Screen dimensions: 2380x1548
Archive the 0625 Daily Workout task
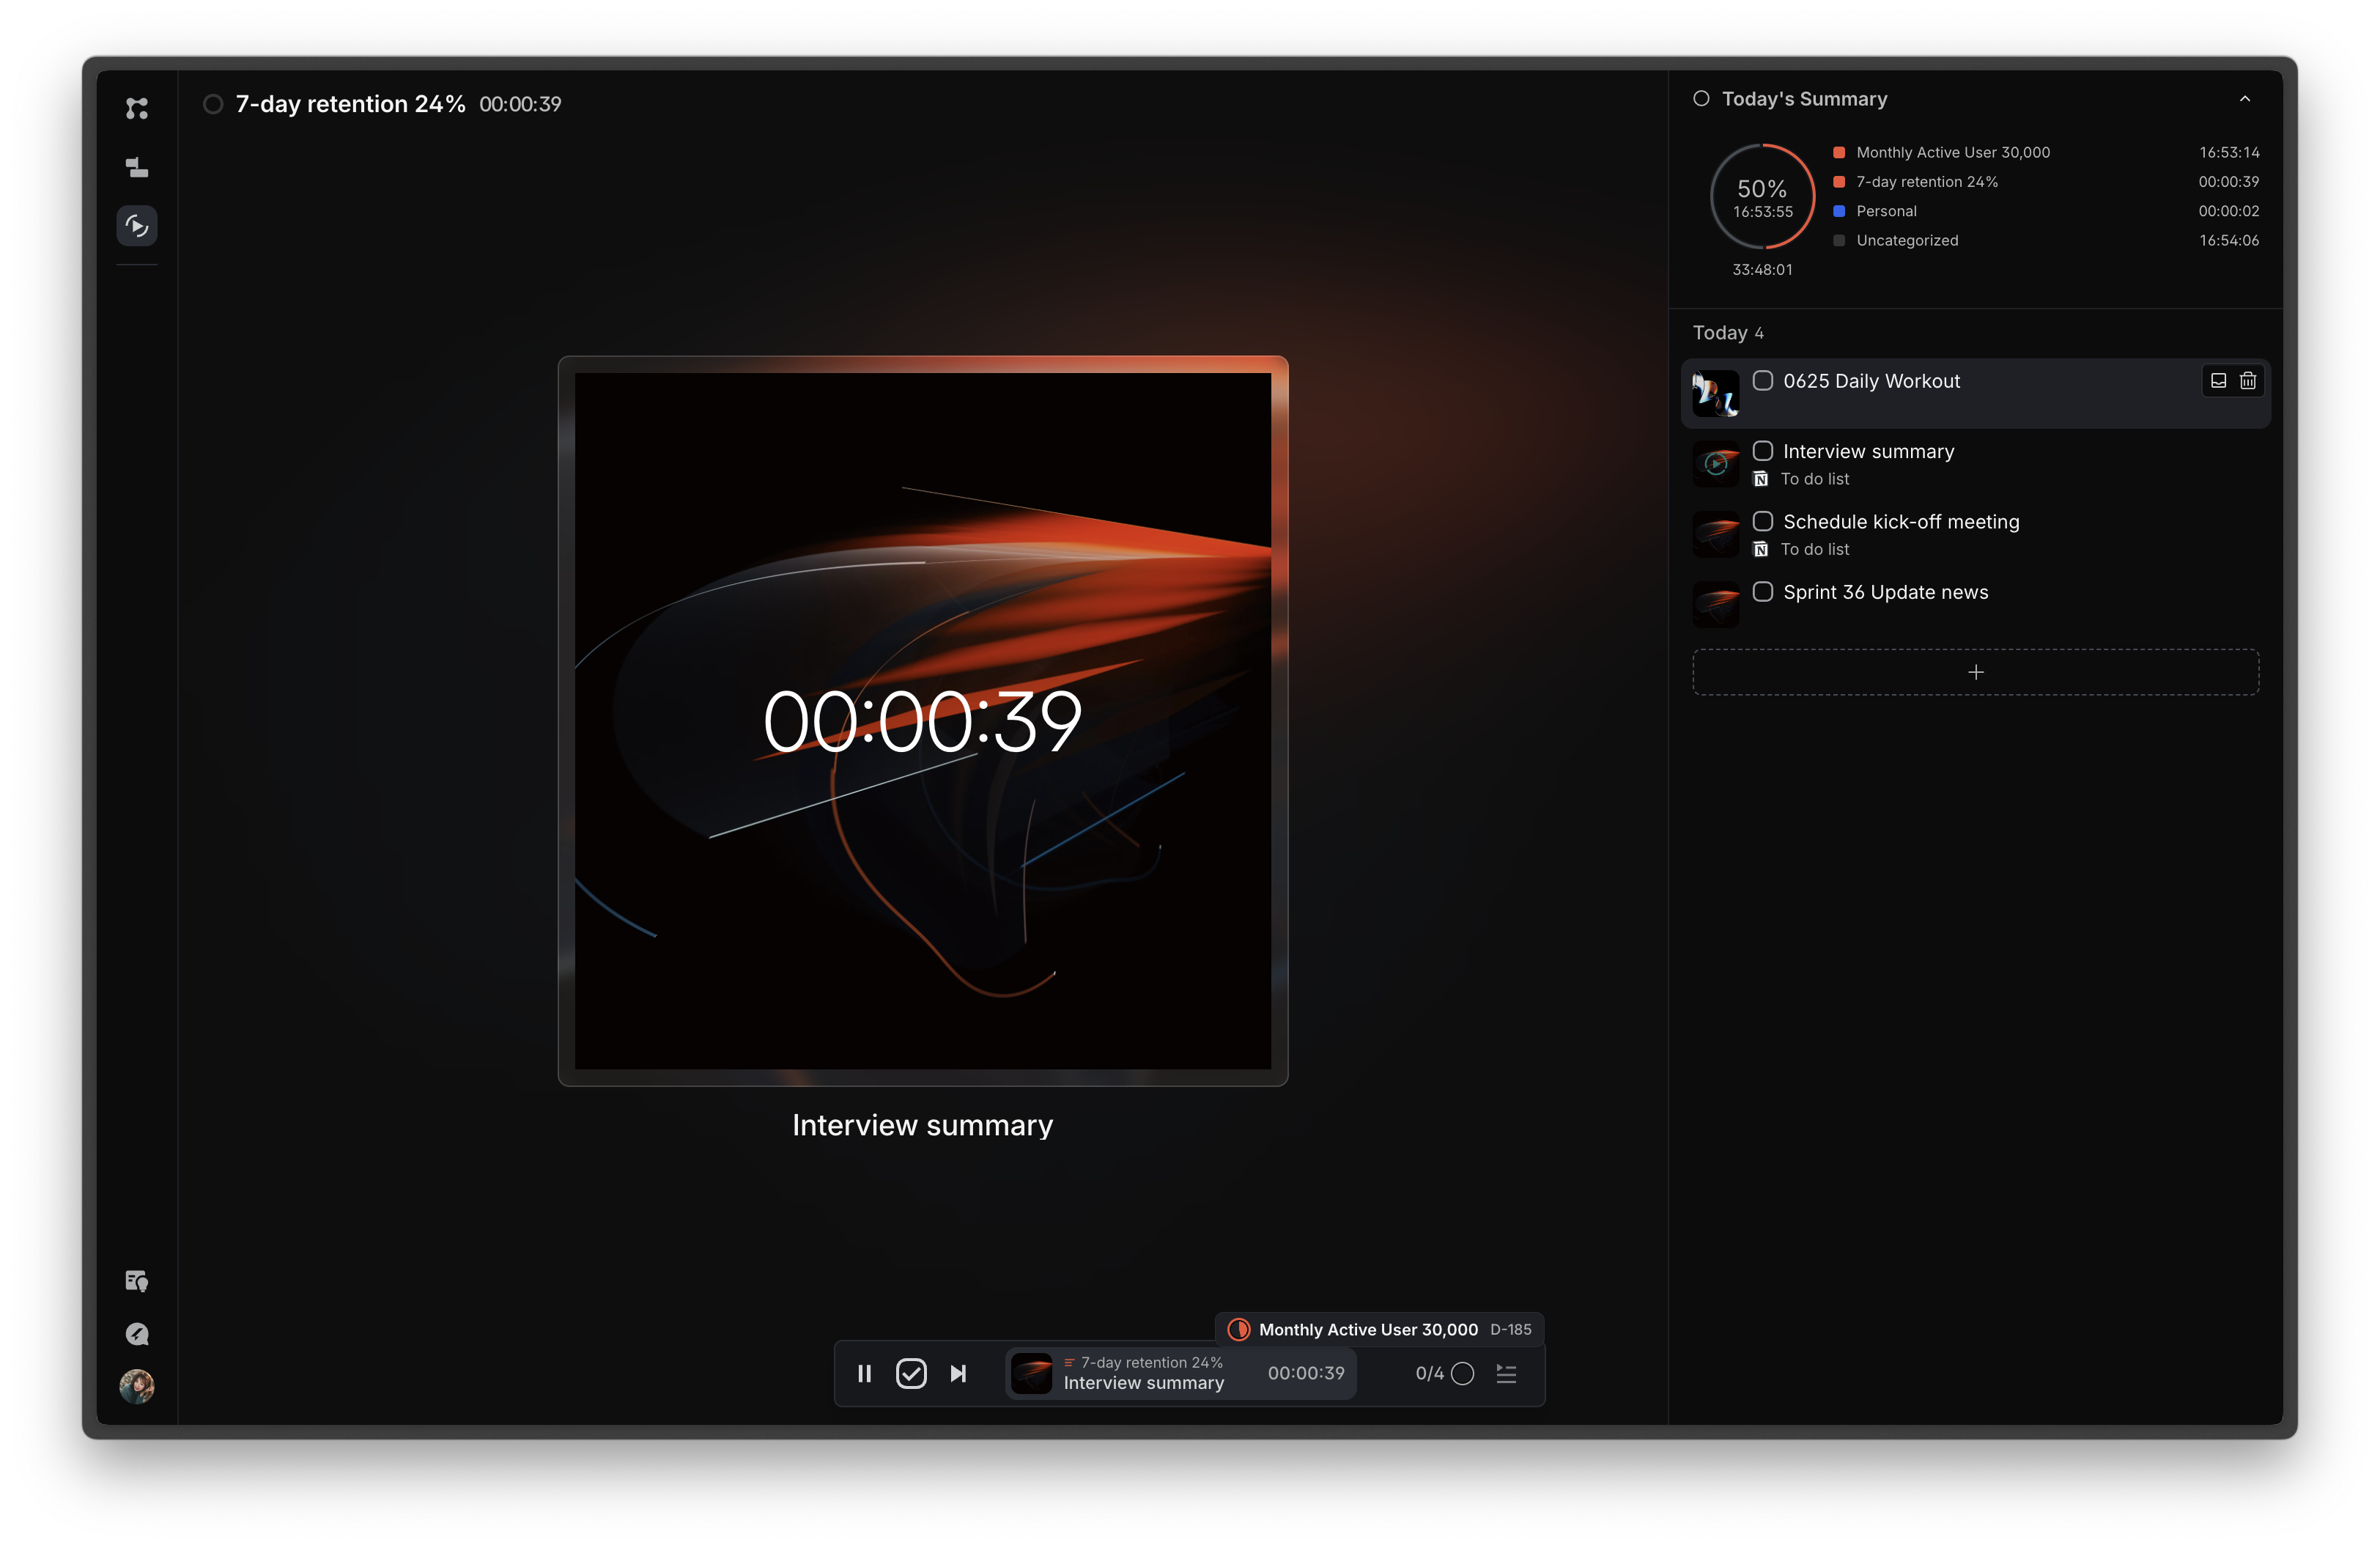pyautogui.click(x=2218, y=381)
